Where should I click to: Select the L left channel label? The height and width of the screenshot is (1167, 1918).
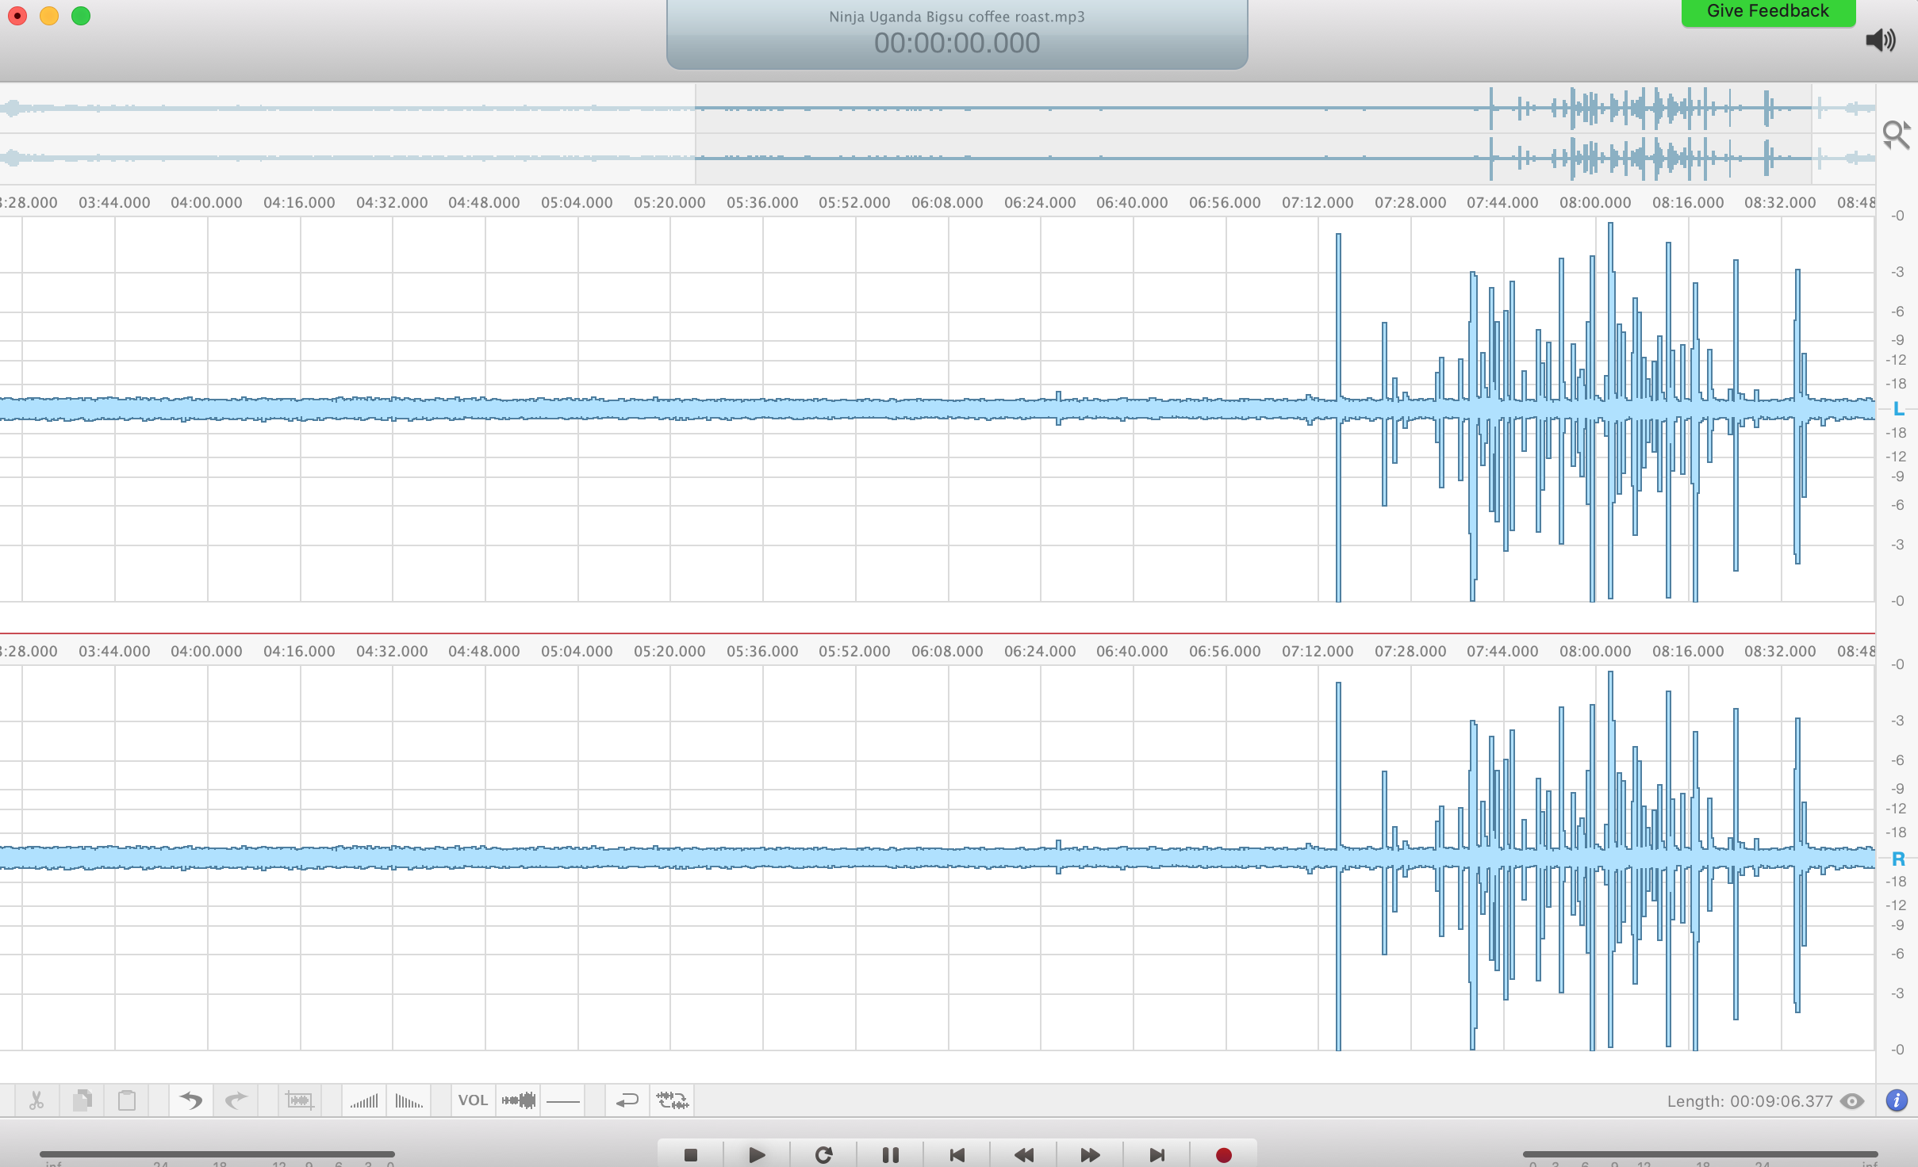[1898, 409]
